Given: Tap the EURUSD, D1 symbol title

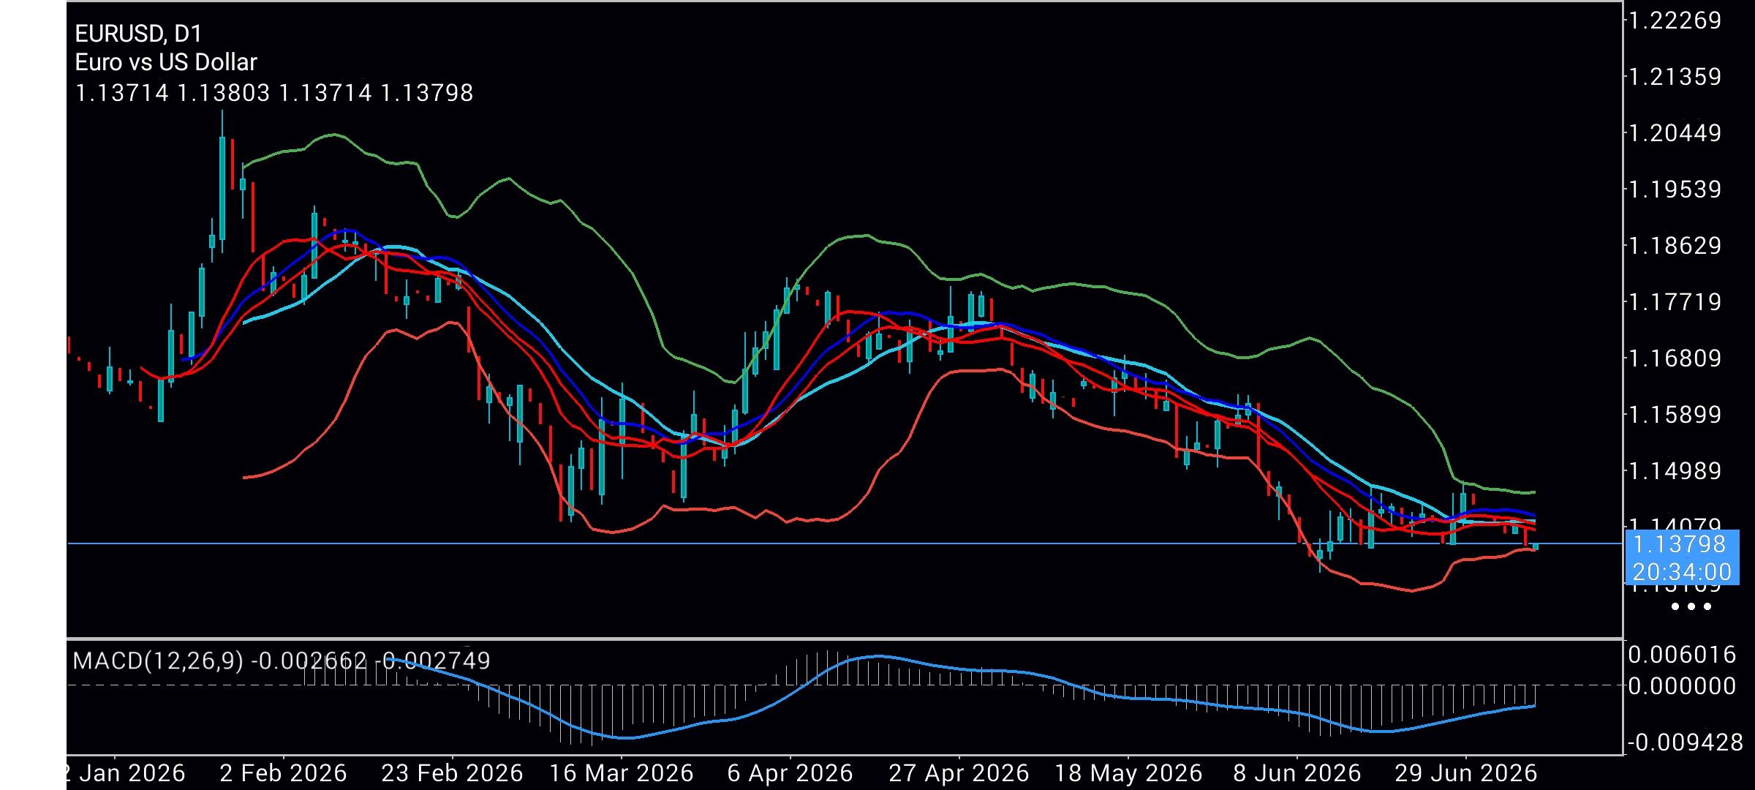Looking at the screenshot, I should [x=138, y=34].
